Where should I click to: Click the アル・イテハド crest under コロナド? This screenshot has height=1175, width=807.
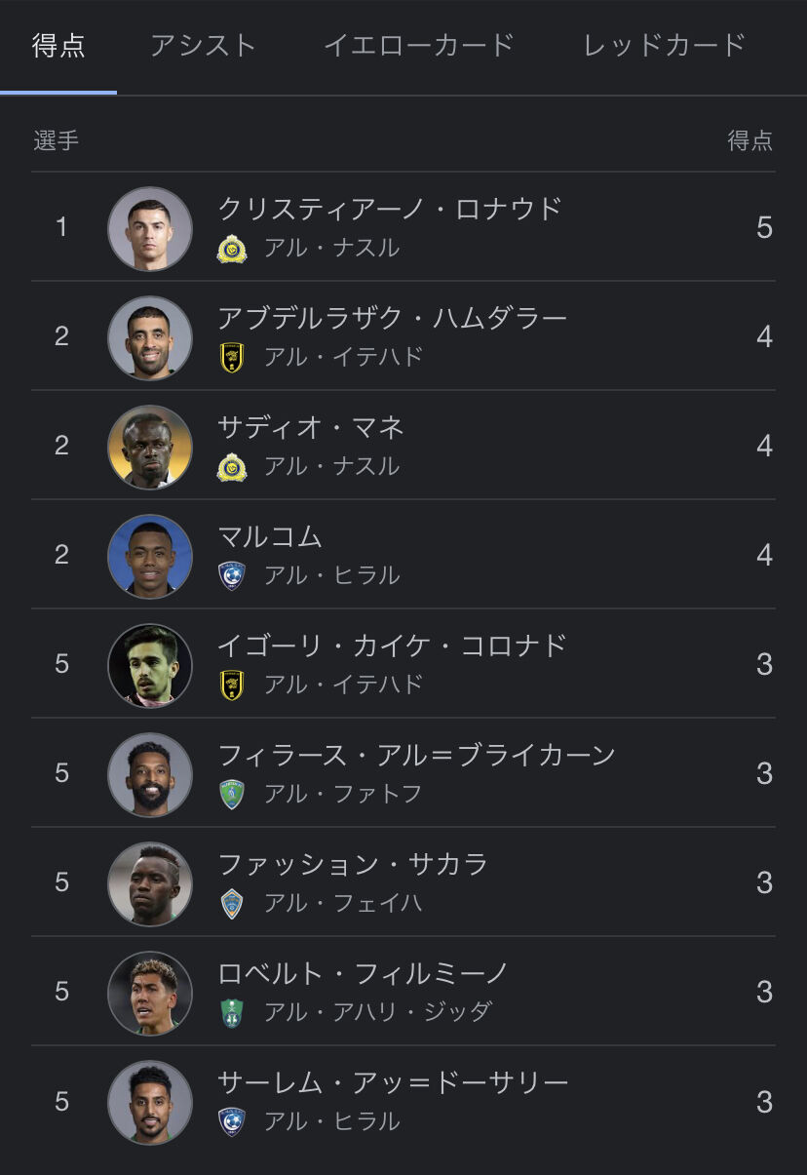click(232, 685)
